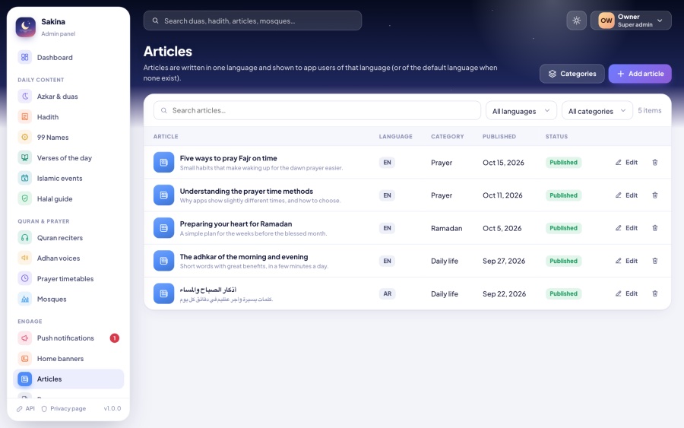684x428 pixels.
Task: Click the Search articles input field
Action: [317, 110]
